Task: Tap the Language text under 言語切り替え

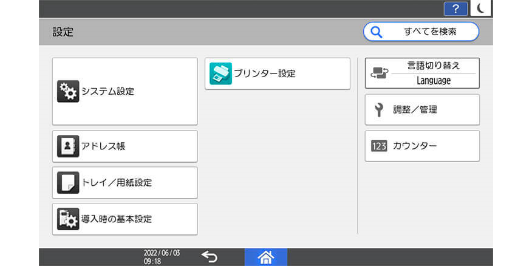Action: point(434,81)
